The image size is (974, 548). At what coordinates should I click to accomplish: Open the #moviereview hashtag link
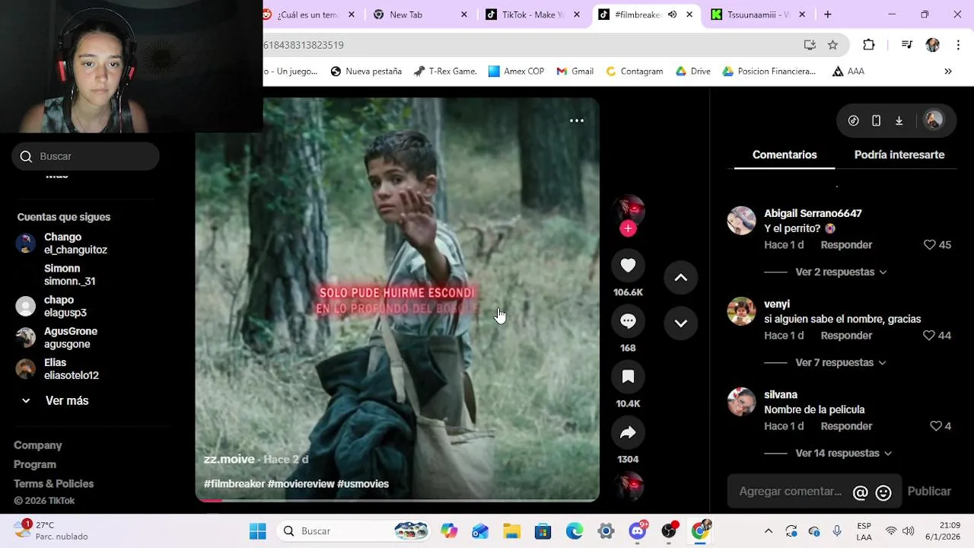point(301,484)
